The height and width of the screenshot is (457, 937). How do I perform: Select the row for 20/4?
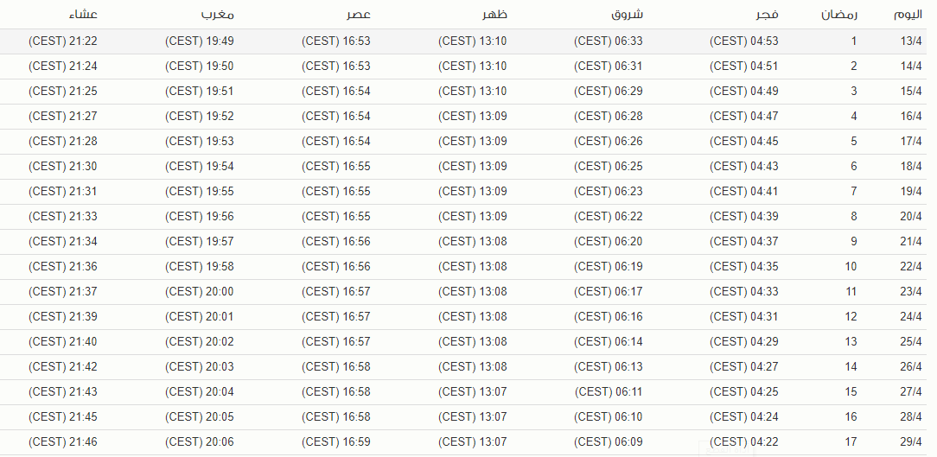[x=463, y=216]
